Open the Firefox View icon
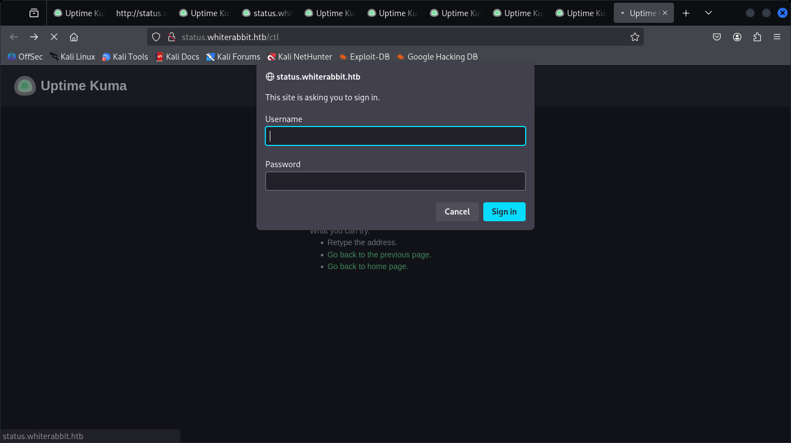Image resolution: width=791 pixels, height=443 pixels. pos(34,13)
